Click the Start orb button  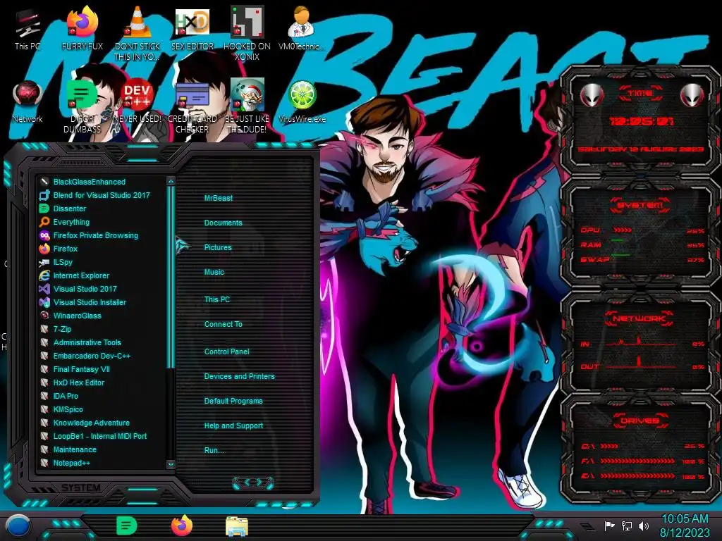(x=18, y=526)
